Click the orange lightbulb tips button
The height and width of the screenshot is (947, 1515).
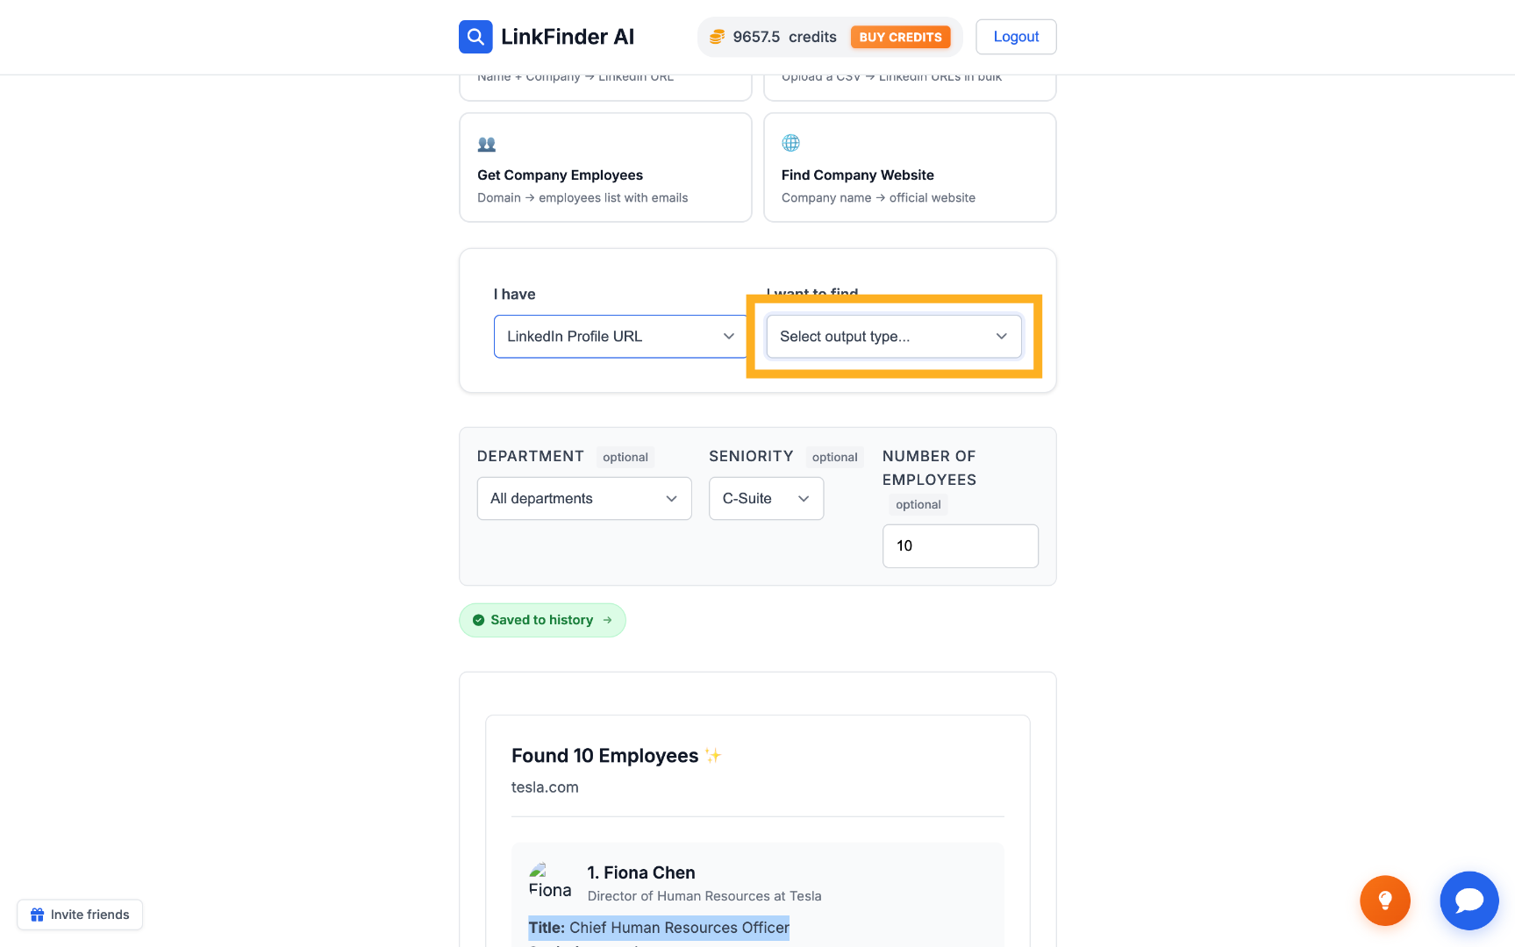1385,901
